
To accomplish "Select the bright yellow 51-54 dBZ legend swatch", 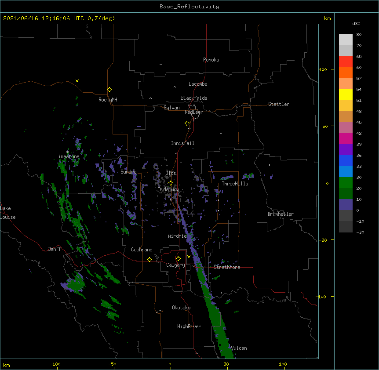I will [x=346, y=94].
